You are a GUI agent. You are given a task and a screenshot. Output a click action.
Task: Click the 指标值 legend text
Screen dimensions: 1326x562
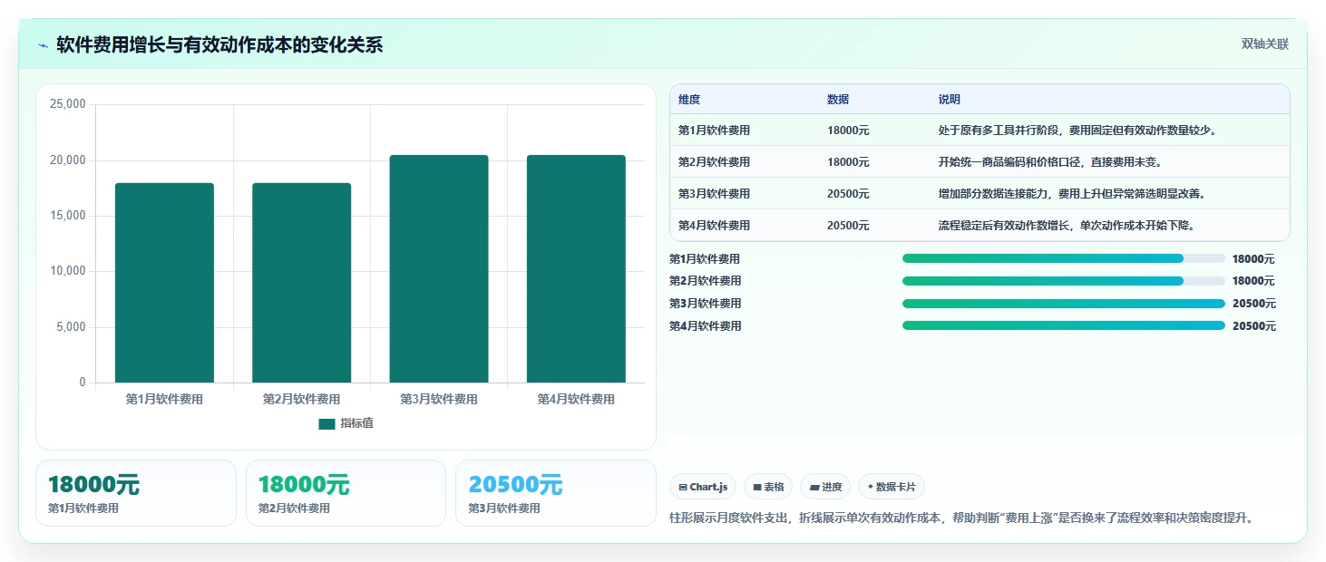(356, 424)
